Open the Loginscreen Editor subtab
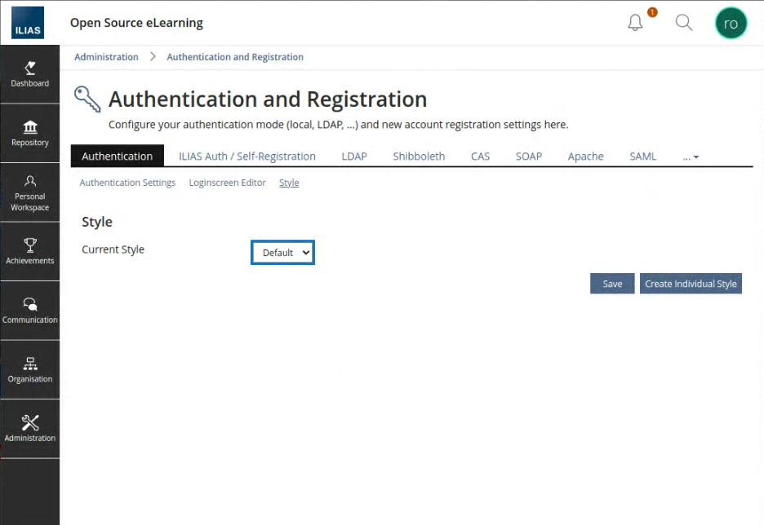 tap(228, 183)
